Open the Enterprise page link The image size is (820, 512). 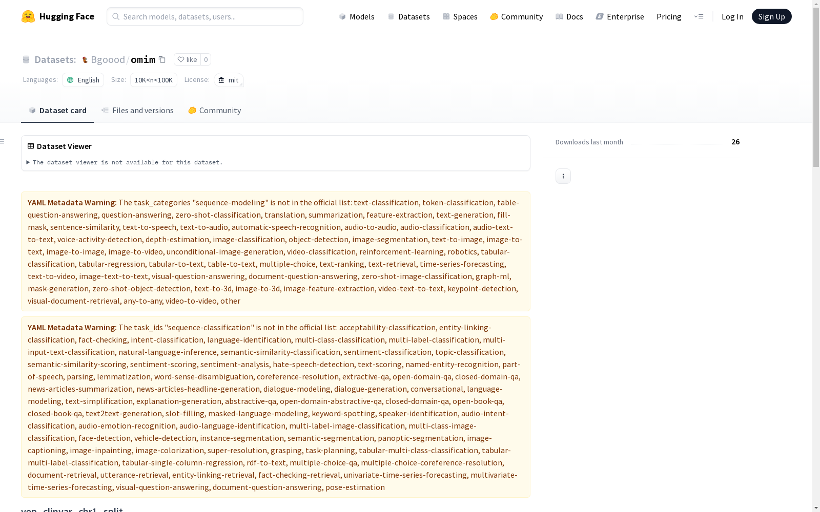tap(620, 16)
